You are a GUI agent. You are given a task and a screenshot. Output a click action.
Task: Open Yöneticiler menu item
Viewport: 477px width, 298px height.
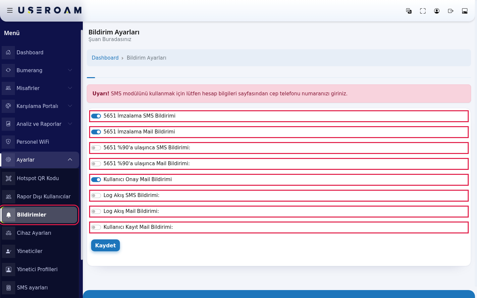pyautogui.click(x=40, y=251)
